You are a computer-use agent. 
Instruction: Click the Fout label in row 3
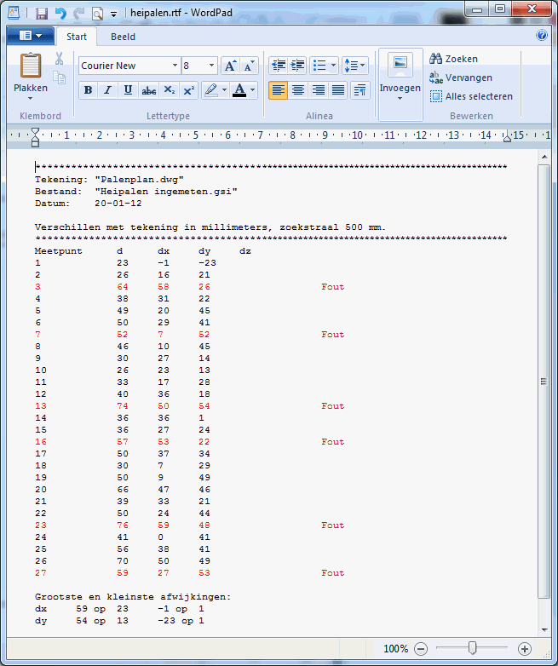pyautogui.click(x=333, y=287)
